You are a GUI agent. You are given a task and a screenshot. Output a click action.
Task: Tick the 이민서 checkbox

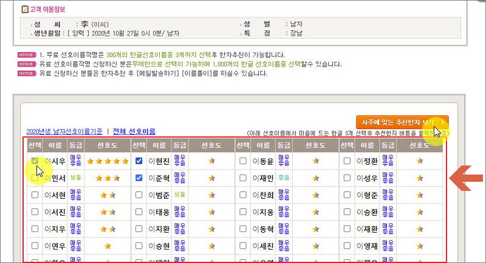point(35,178)
